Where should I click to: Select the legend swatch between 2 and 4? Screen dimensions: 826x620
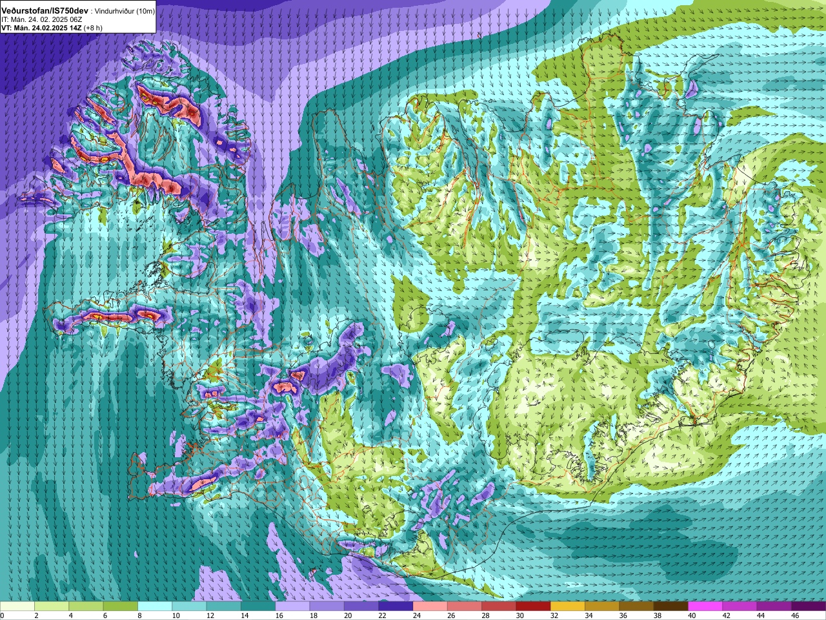[x=52, y=607]
